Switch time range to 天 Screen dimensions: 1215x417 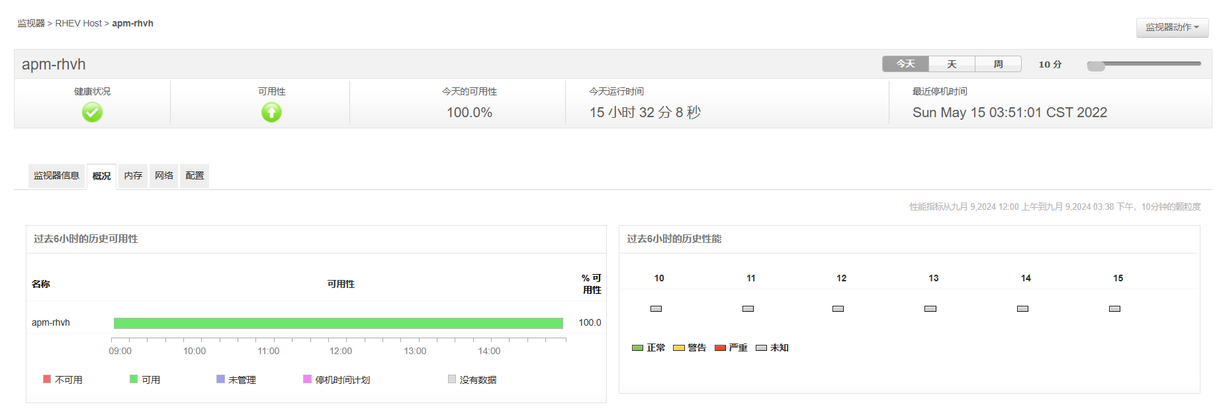952,64
